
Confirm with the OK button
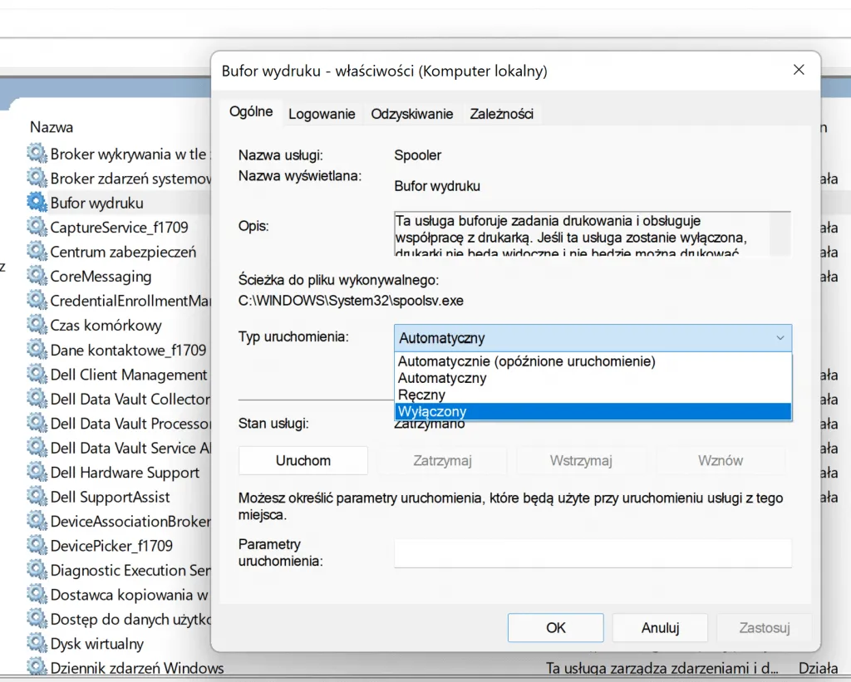point(556,628)
